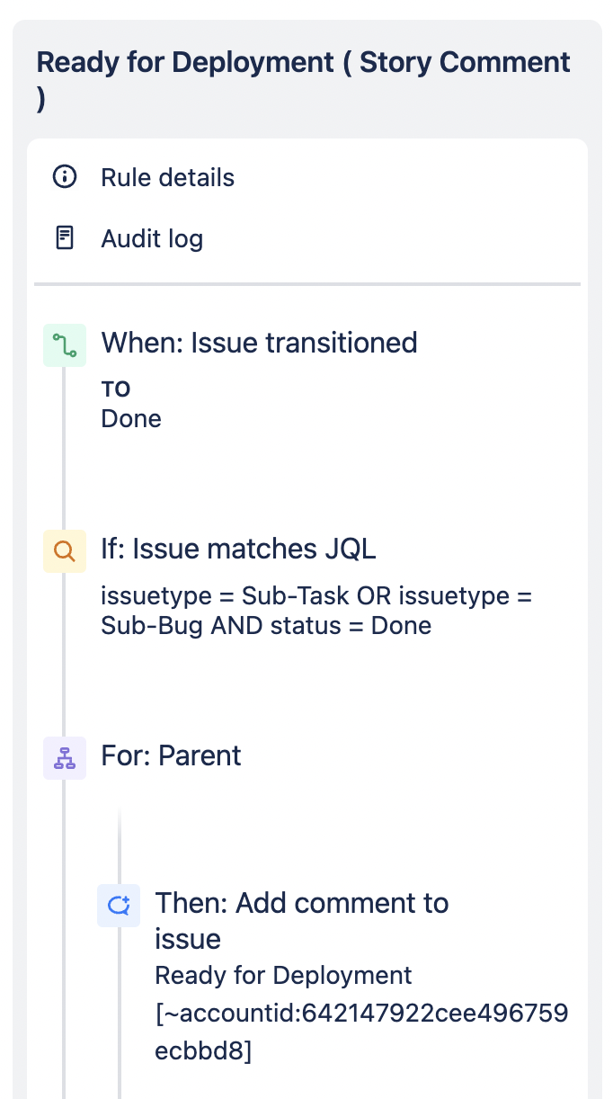The width and height of the screenshot is (613, 1099).
Task: Click the blue Add comment action icon
Action: tap(119, 905)
